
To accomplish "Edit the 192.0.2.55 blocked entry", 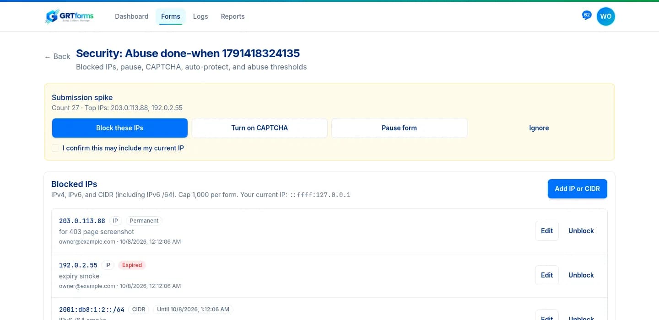I will (547, 275).
